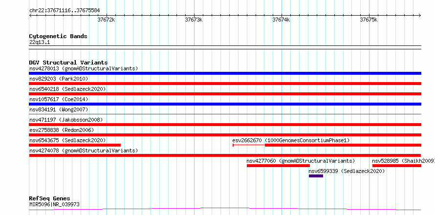This screenshot has height=215, width=435.
Task: Click the 37674k ruler tick label
Action: pyautogui.click(x=281, y=20)
